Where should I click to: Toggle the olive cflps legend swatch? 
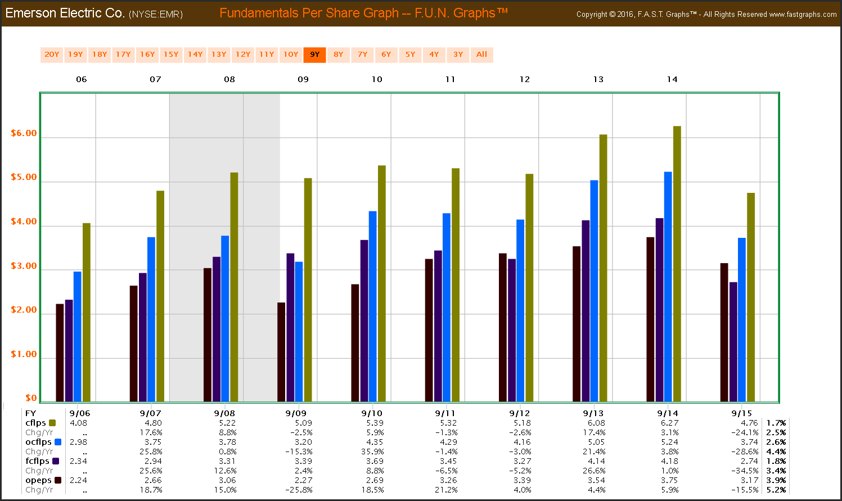tap(53, 423)
